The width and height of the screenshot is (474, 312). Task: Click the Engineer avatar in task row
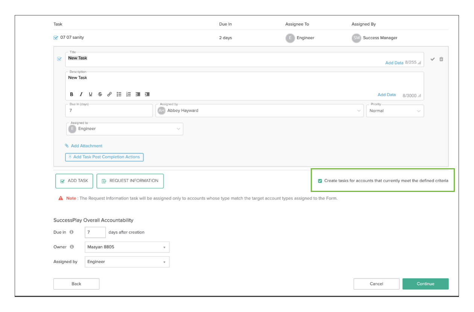click(290, 38)
